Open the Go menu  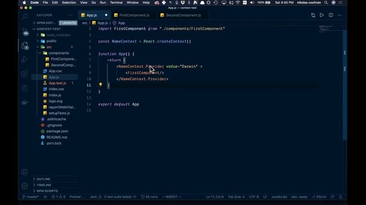[94, 2]
